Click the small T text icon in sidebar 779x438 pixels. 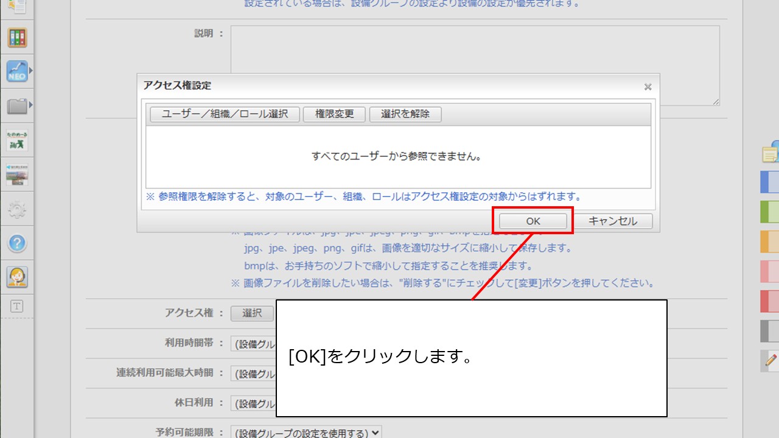coord(17,307)
